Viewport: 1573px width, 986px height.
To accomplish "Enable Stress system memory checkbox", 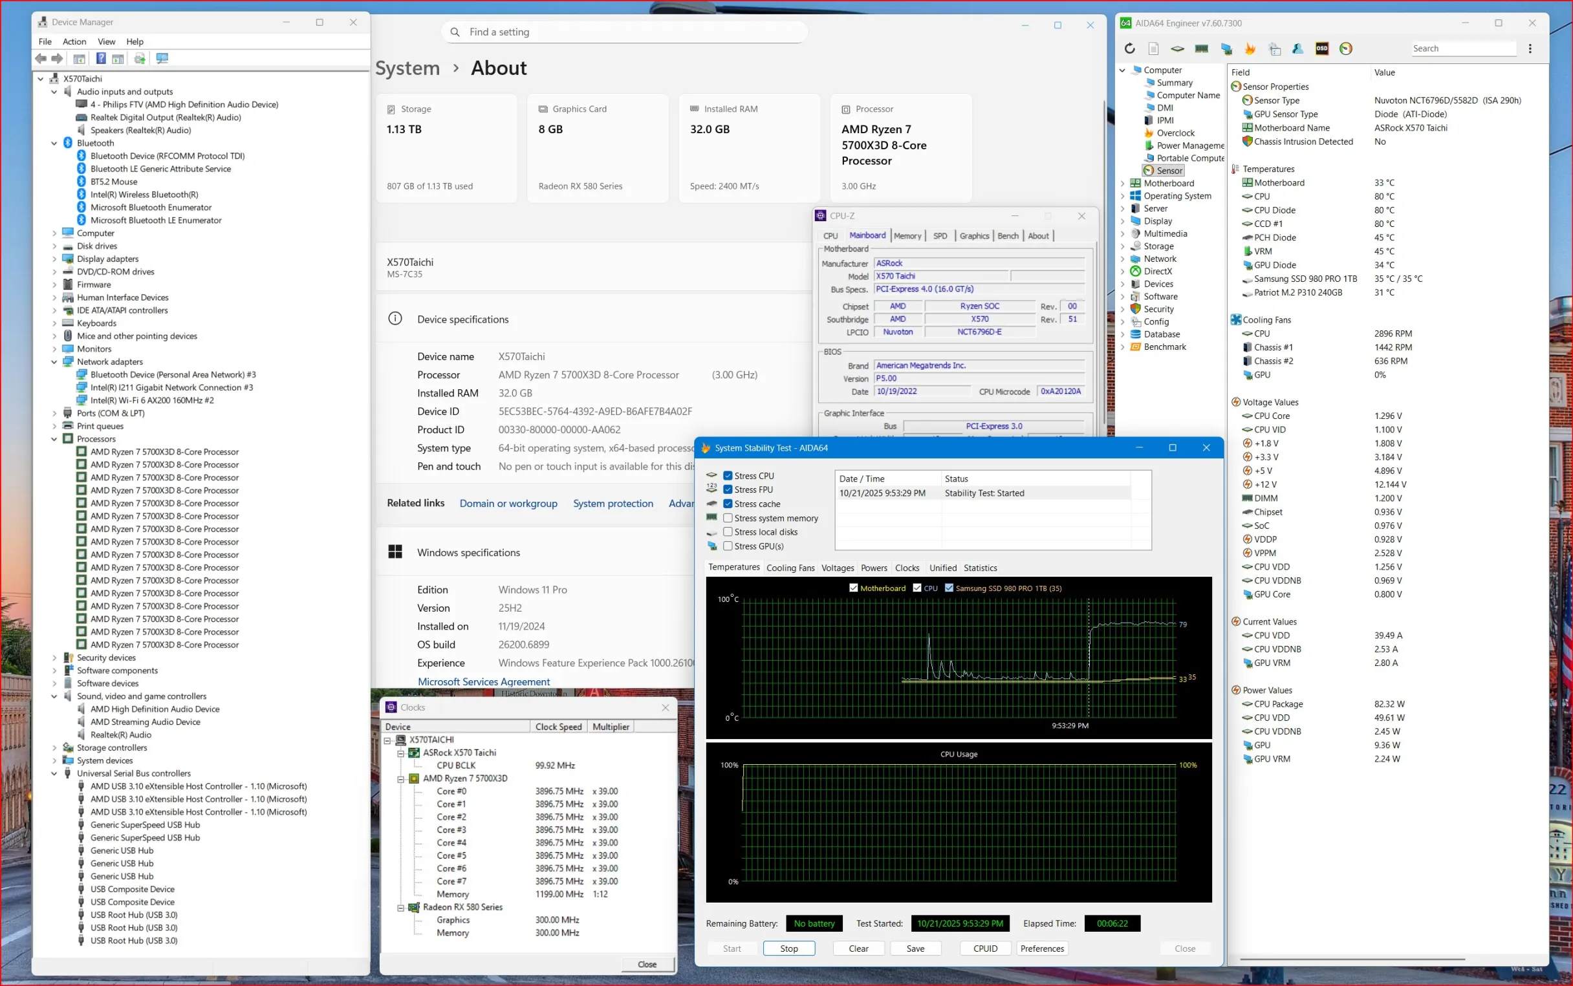I will 728,518.
